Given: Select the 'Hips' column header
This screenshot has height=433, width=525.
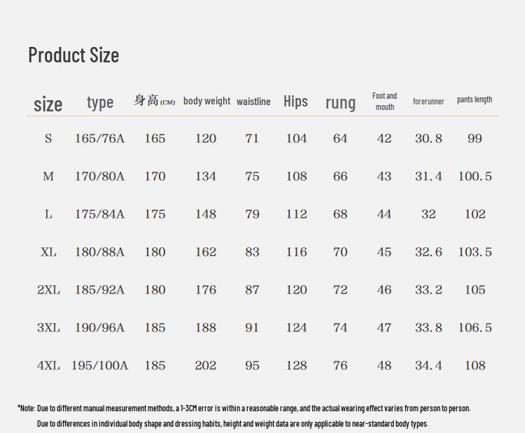Looking at the screenshot, I should tap(295, 101).
